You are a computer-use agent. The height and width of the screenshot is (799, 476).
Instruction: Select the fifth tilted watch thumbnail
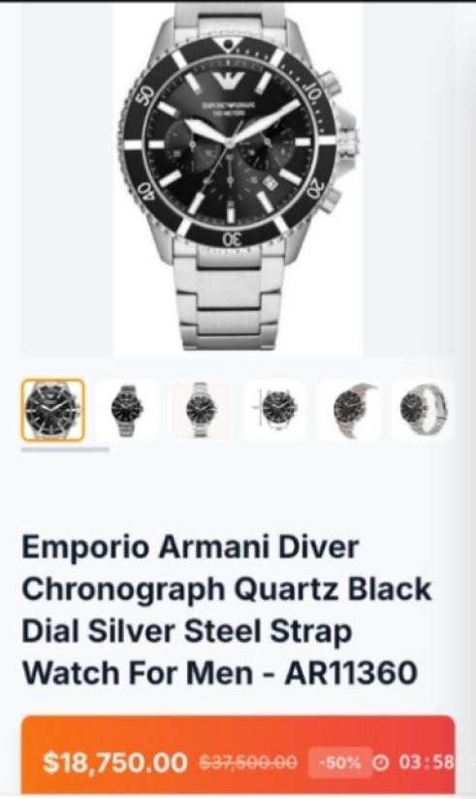349,410
